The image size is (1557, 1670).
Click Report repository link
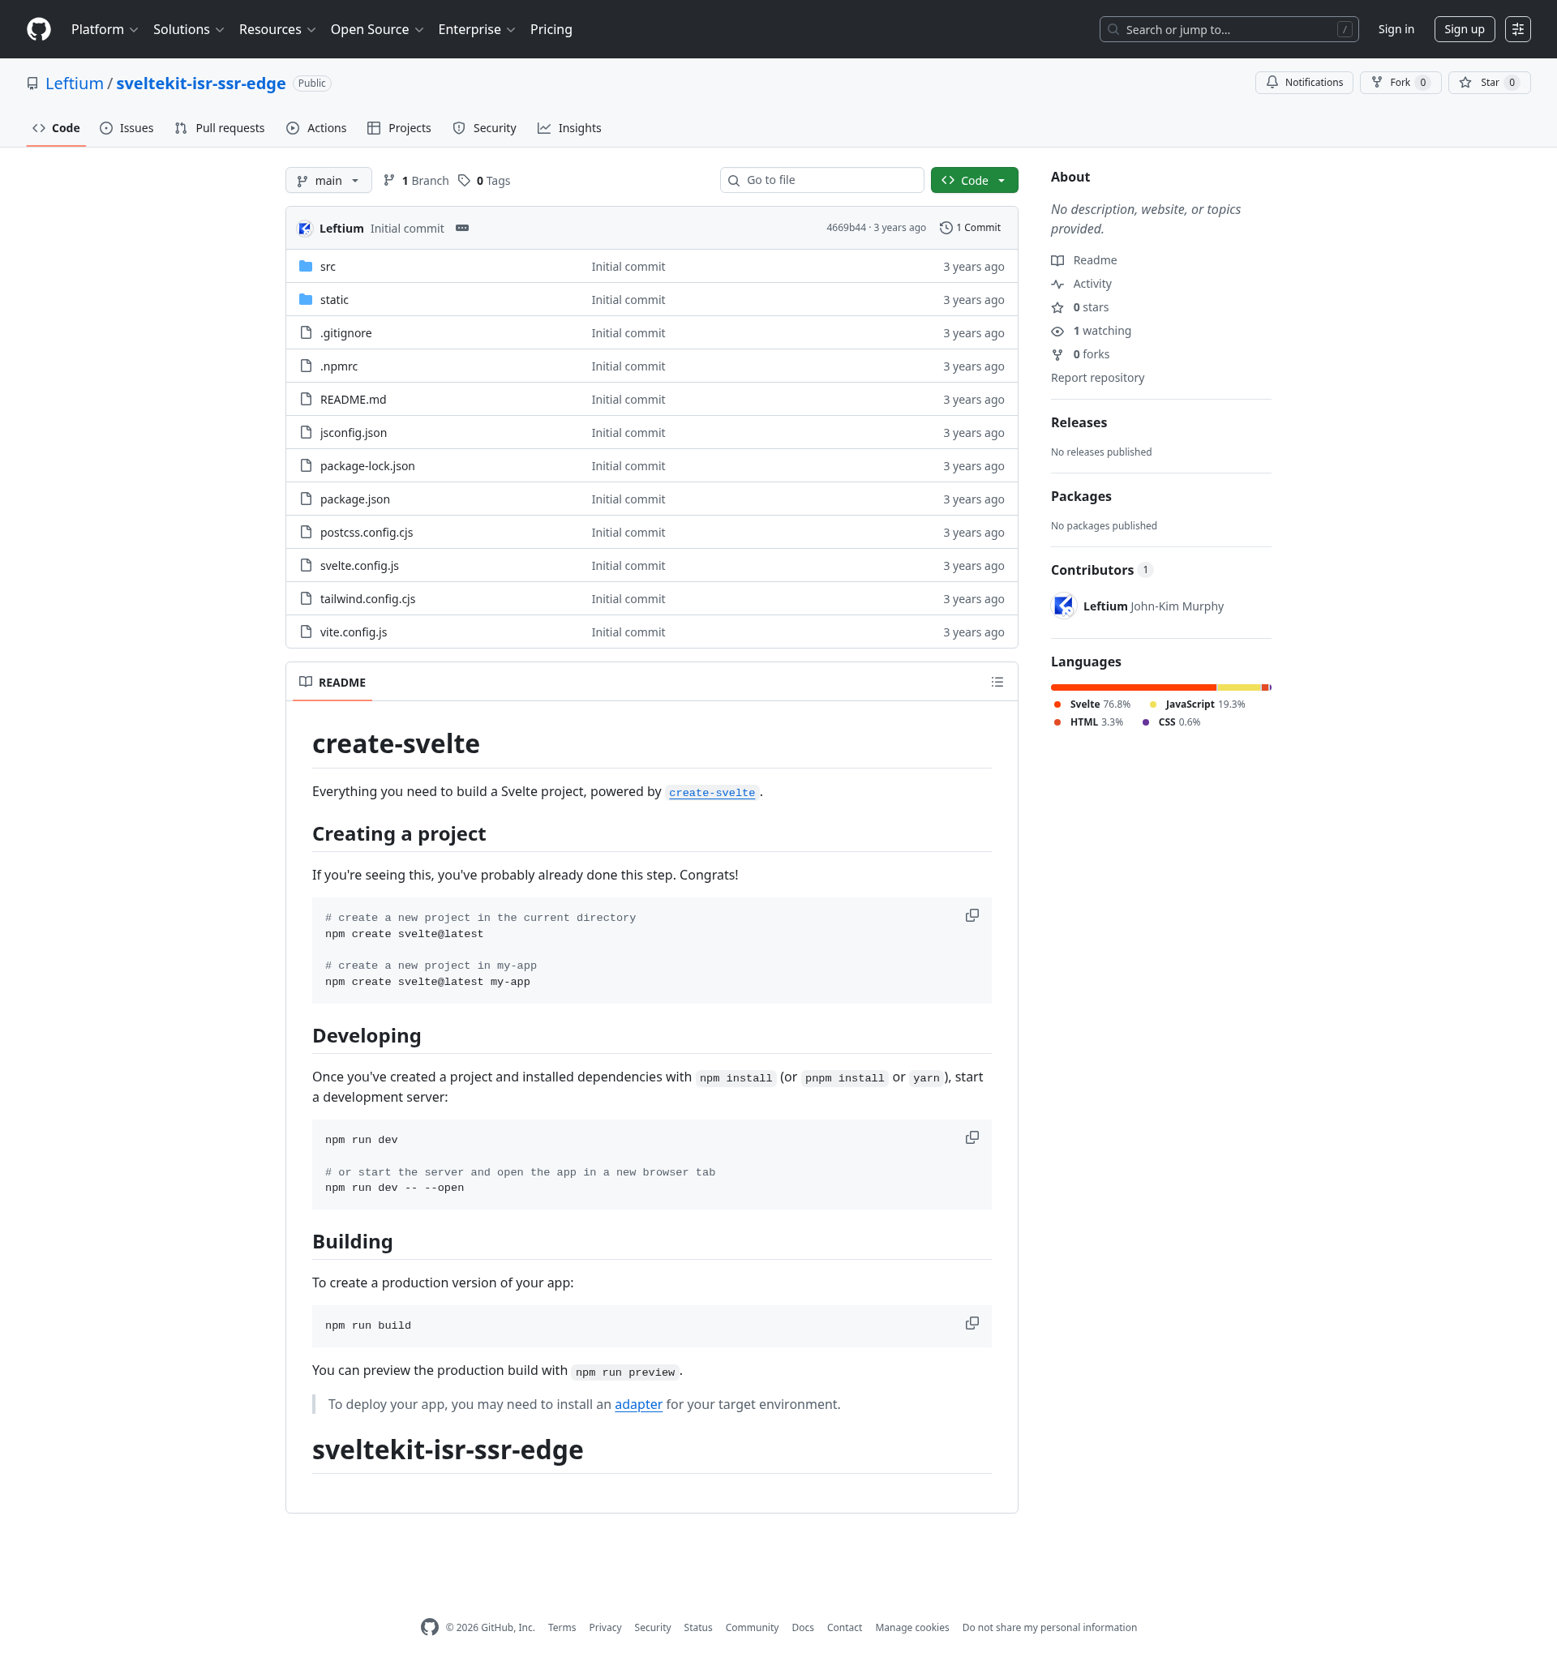(x=1097, y=378)
